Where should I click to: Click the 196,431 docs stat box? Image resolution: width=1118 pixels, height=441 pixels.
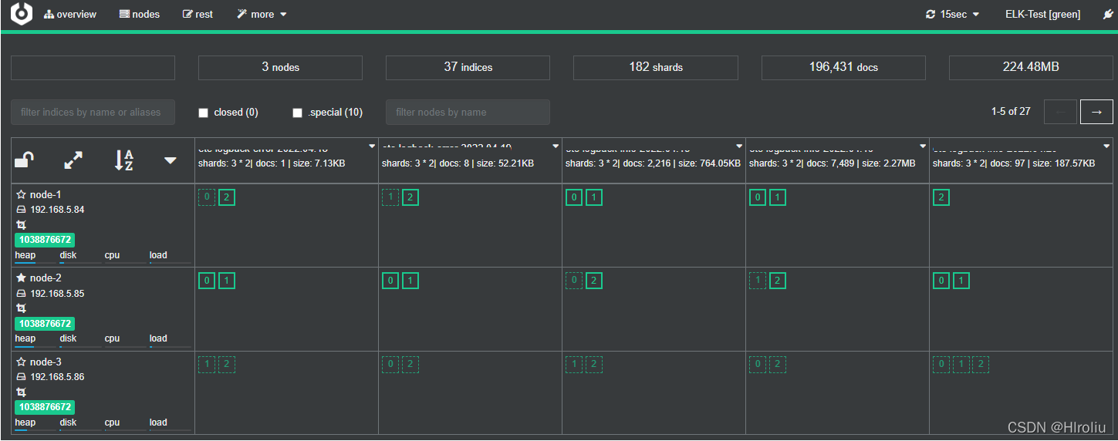coord(843,67)
